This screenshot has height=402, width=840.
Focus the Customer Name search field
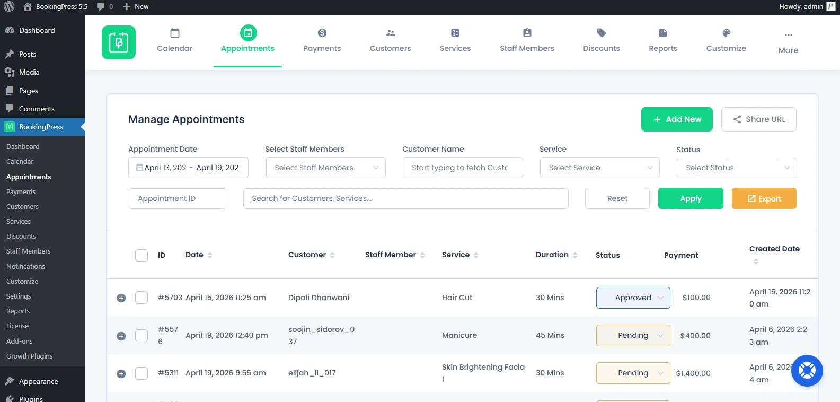pos(463,168)
